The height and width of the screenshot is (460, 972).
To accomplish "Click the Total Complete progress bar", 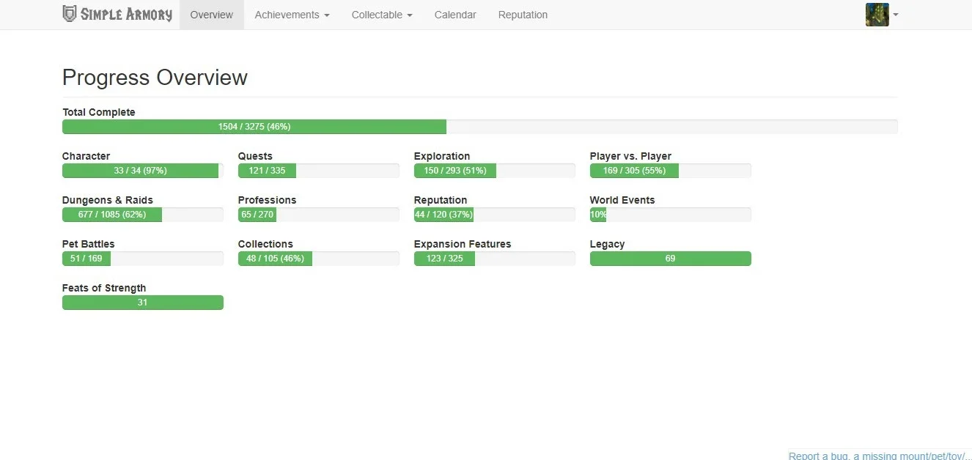I will 480,127.
